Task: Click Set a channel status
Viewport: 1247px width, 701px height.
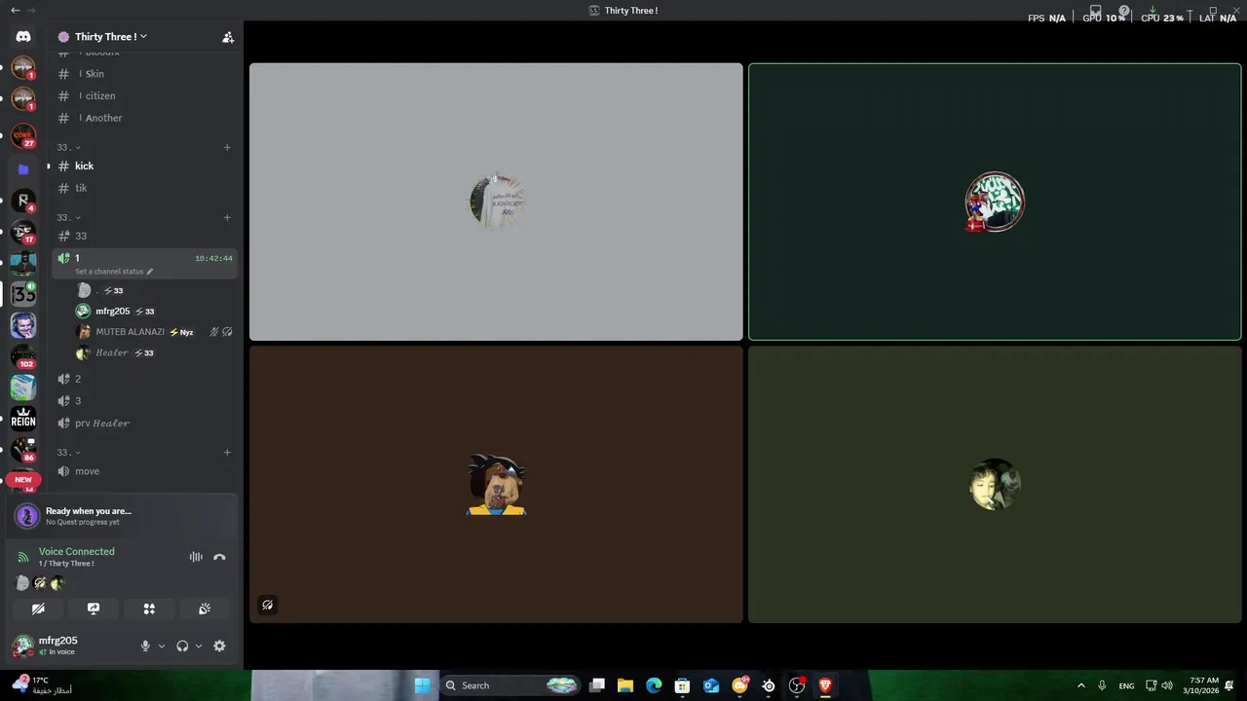Action: pos(109,272)
